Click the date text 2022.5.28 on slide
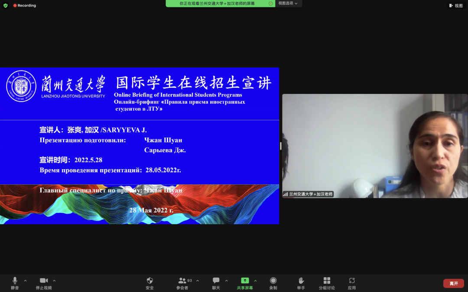 [88, 160]
